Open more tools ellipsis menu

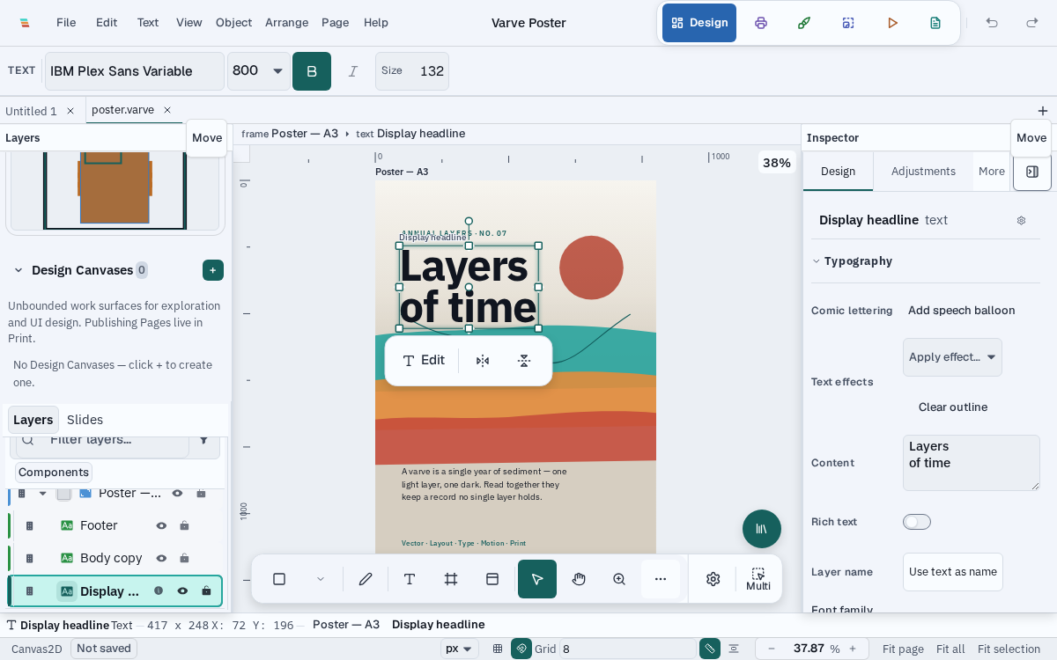pyautogui.click(x=661, y=579)
